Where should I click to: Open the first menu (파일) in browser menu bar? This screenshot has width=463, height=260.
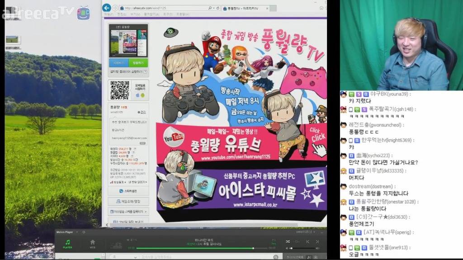109,14
